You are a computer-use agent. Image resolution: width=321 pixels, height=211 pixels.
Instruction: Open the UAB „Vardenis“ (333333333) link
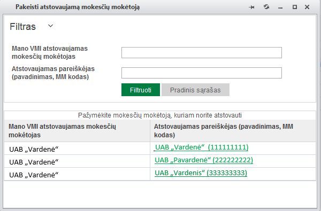[201, 173]
